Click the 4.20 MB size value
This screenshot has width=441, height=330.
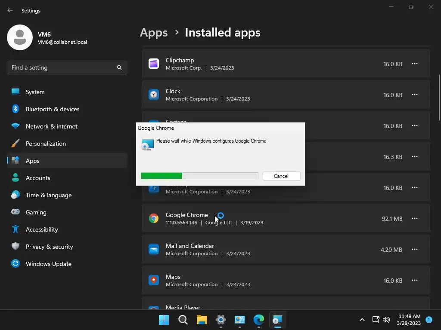pyautogui.click(x=391, y=250)
